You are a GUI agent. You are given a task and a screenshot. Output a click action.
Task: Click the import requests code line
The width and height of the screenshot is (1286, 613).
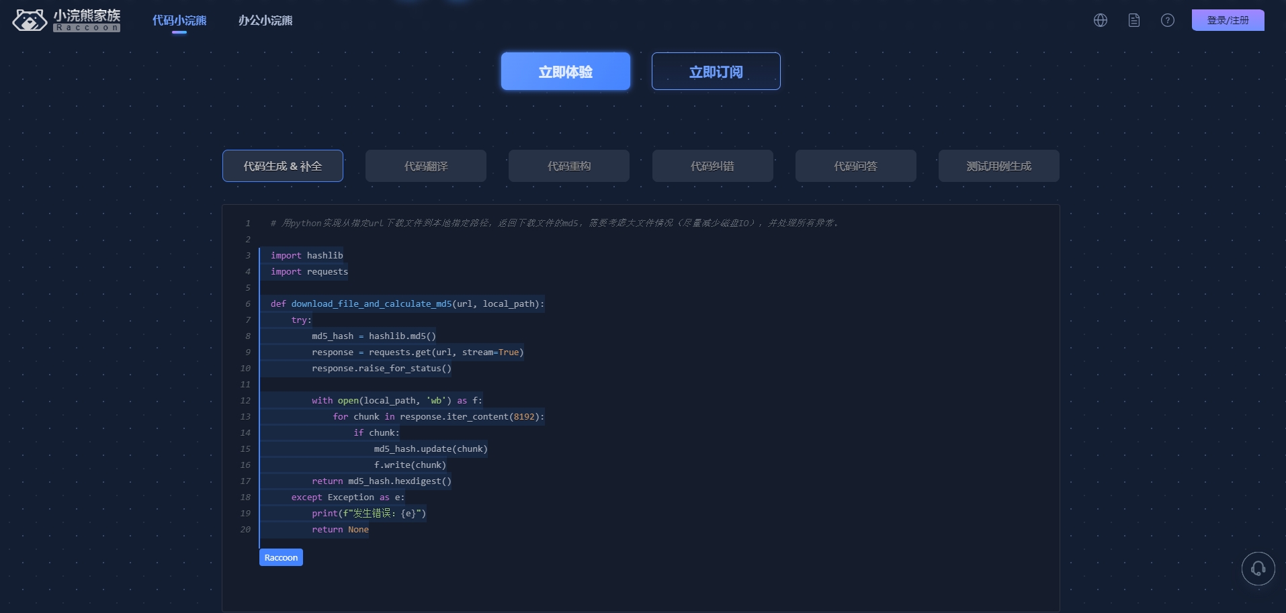[x=309, y=272]
